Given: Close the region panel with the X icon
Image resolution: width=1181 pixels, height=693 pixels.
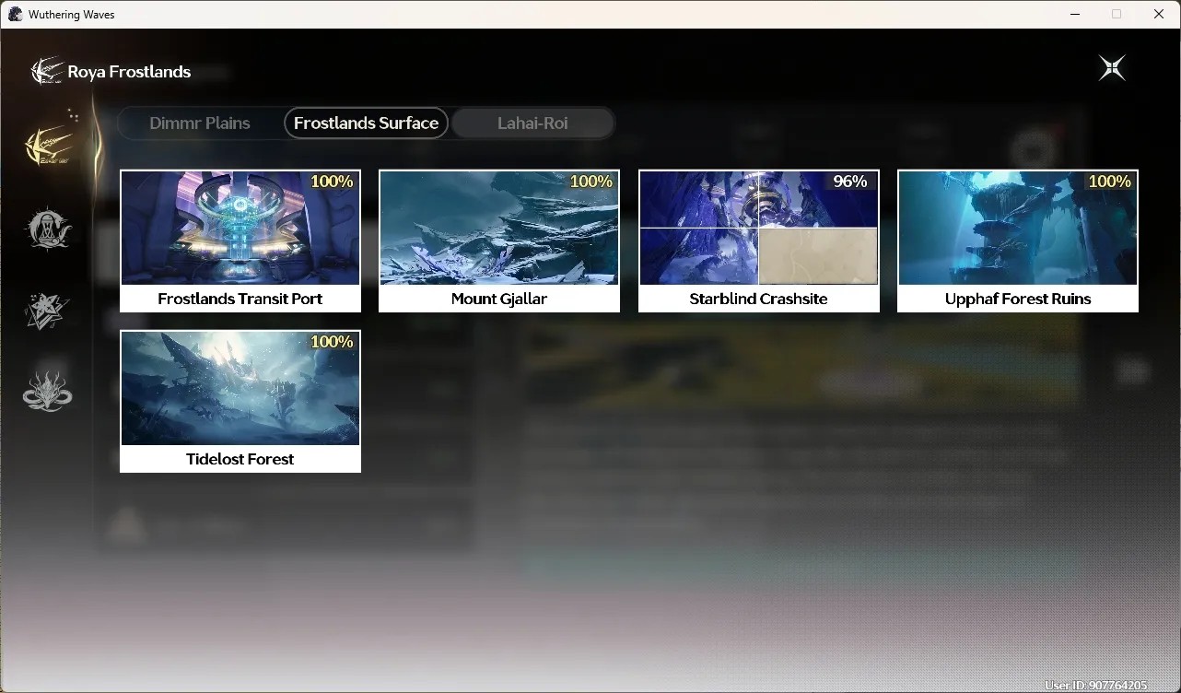Looking at the screenshot, I should pos(1112,68).
